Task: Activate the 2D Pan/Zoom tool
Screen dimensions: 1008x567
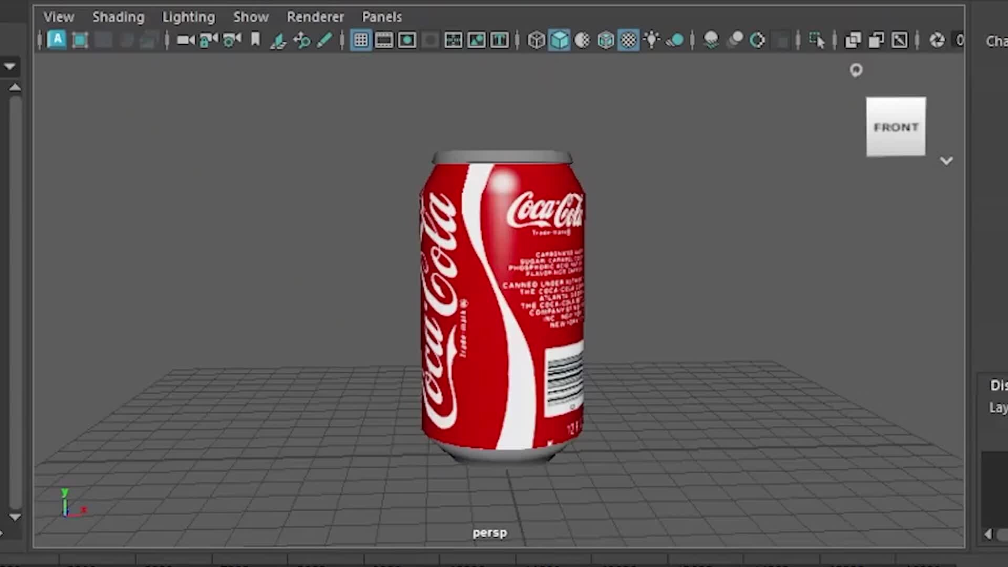Action: click(x=302, y=39)
